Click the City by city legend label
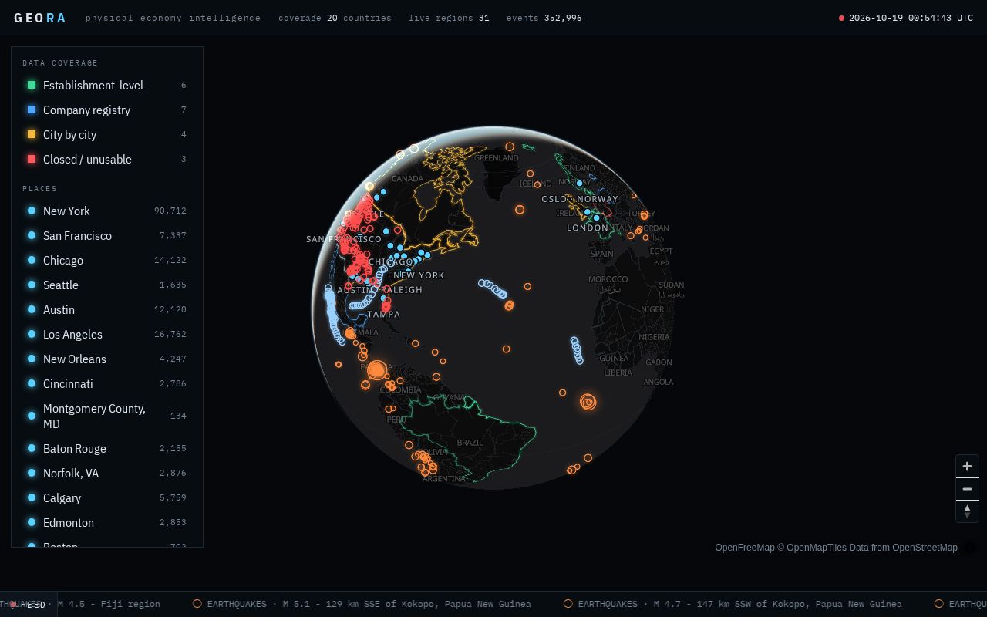The image size is (987, 617). pyautogui.click(x=69, y=134)
